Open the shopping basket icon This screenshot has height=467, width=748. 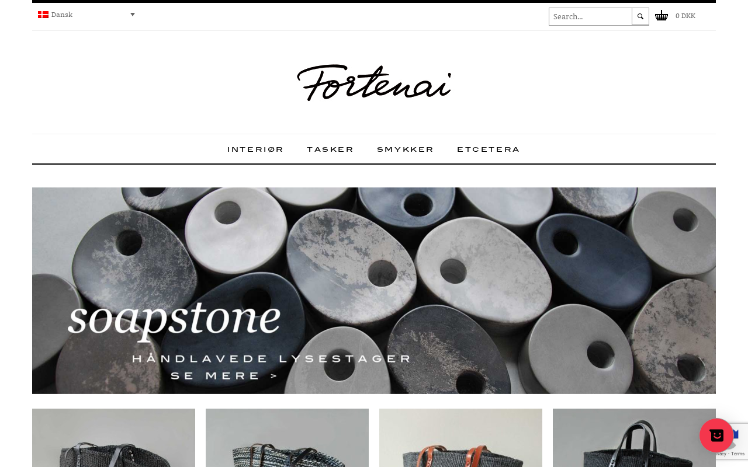[x=662, y=16]
